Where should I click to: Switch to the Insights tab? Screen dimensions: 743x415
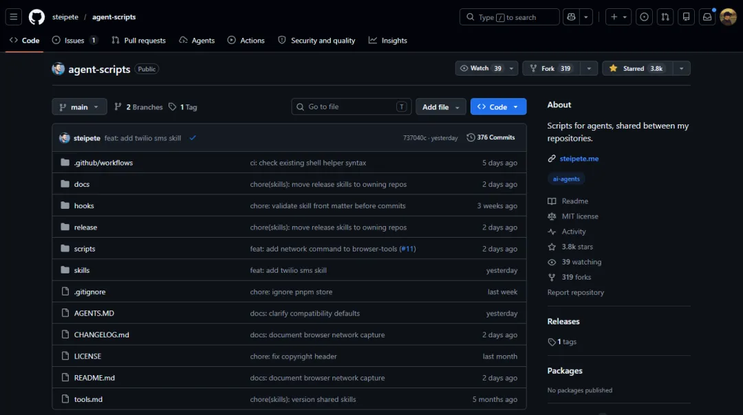[x=388, y=41]
